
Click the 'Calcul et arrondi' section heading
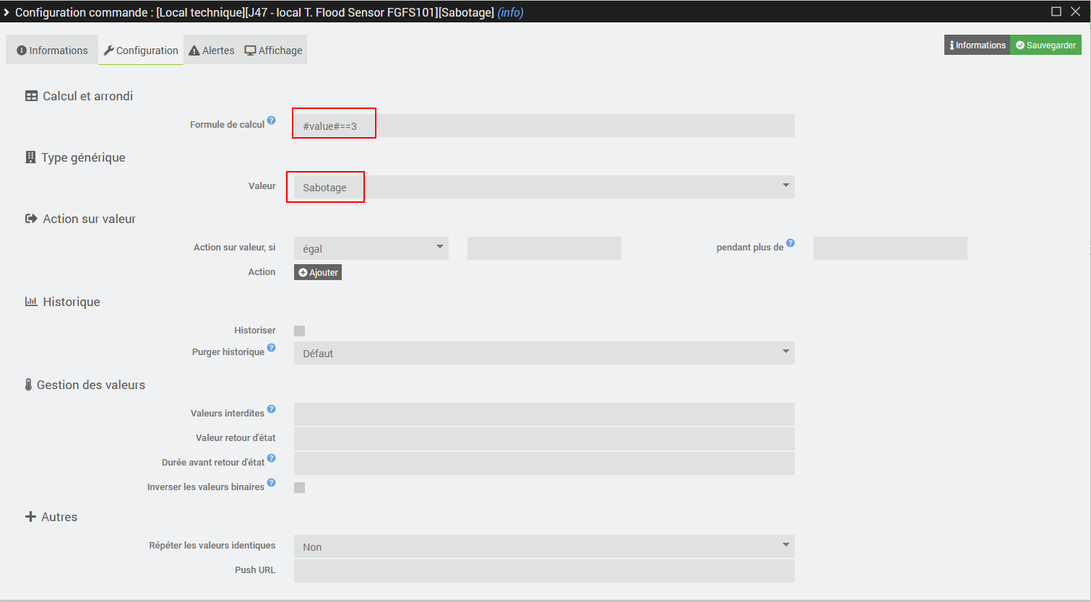[x=87, y=96]
